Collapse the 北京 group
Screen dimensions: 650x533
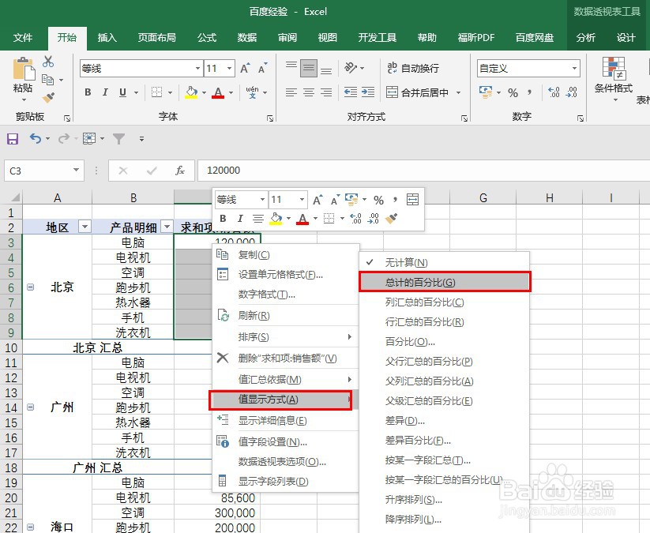tap(30, 287)
